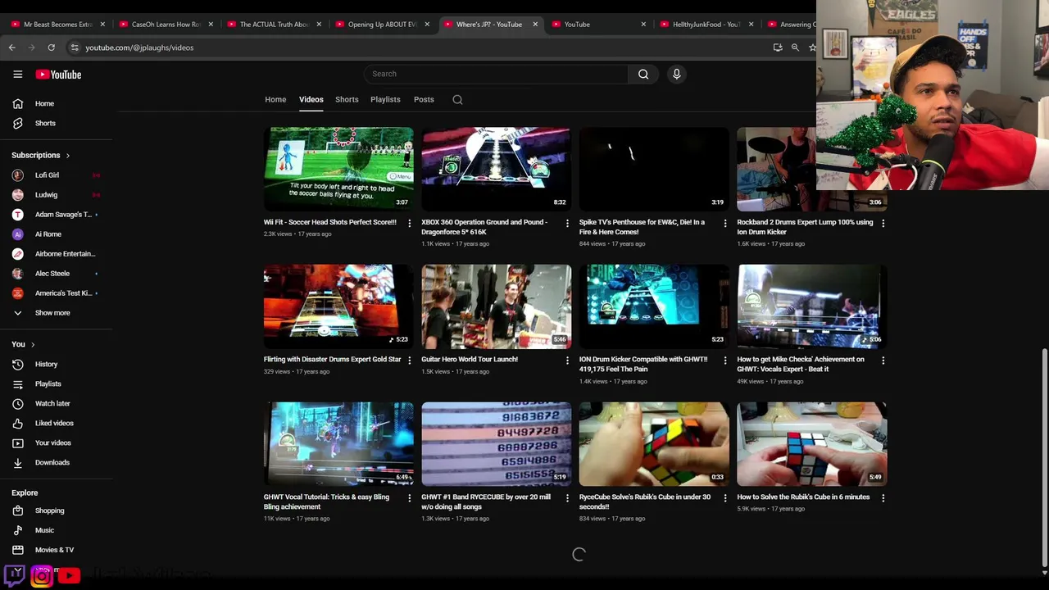Open Movies & TV under Explore

[56, 550]
